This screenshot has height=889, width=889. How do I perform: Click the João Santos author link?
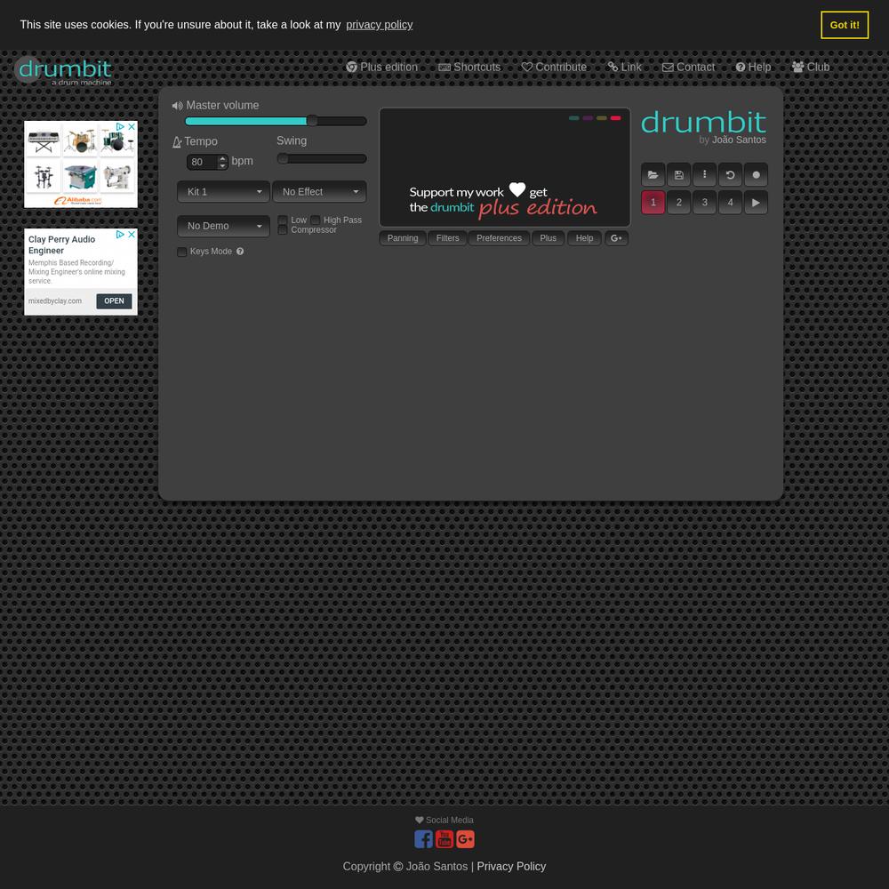[739, 140]
